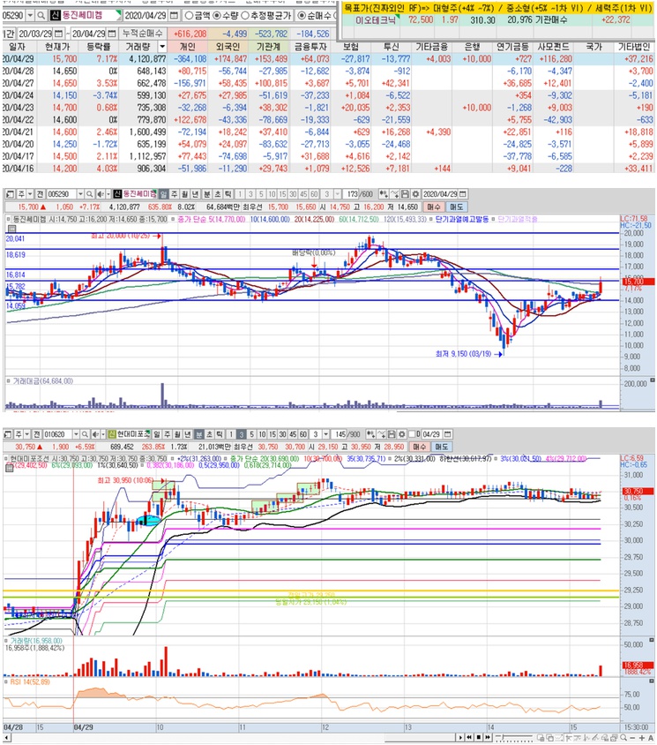657x745 pixels.
Task: Open calendar for end date 20/04/29
Action: 111,34
